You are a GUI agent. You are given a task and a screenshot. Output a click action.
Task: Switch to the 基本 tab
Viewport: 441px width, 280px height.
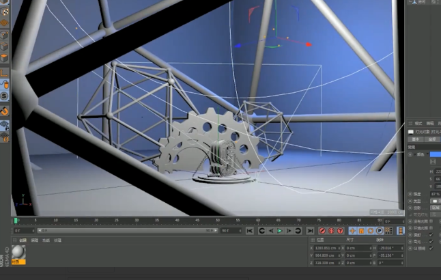click(x=416, y=139)
